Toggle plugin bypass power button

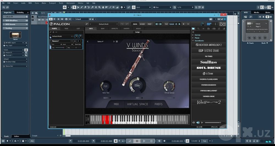(x=51, y=19)
